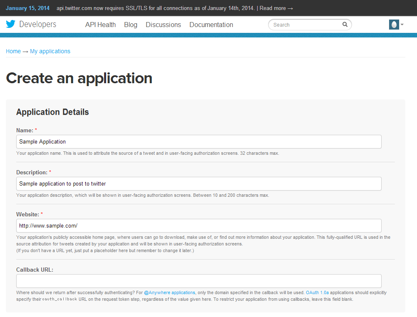This screenshot has width=417, height=317.
Task: Click the placeholder URL hint in parentheses
Action: (x=105, y=250)
